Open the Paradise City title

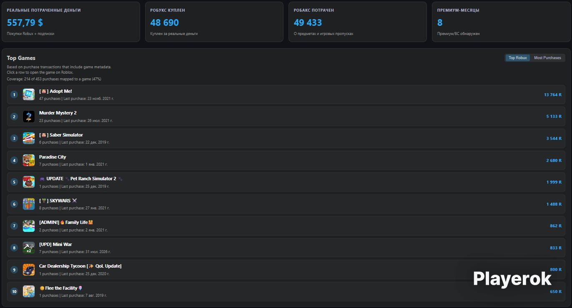click(x=53, y=157)
